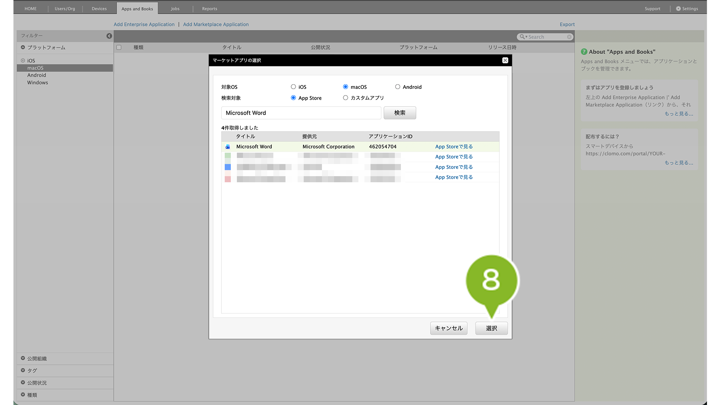Viewport: 720px width, 405px height.
Task: Click the Microsoft Word search text field
Action: [x=301, y=113]
